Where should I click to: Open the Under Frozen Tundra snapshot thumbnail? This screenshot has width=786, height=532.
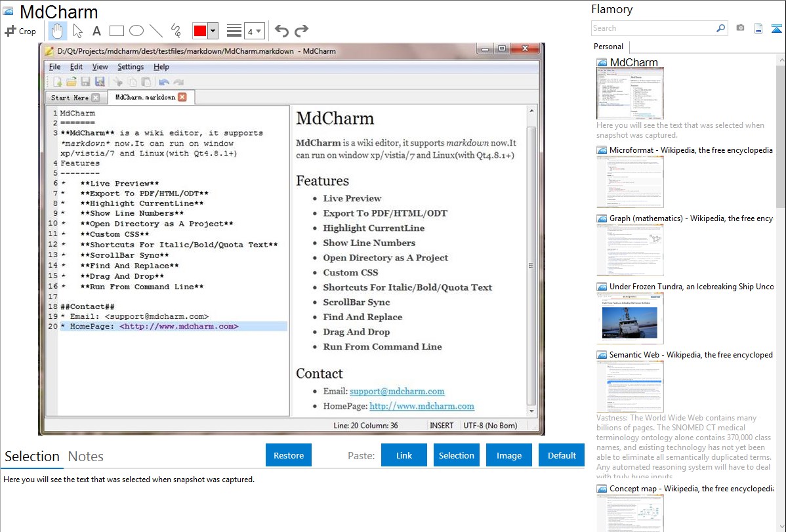[x=630, y=318]
